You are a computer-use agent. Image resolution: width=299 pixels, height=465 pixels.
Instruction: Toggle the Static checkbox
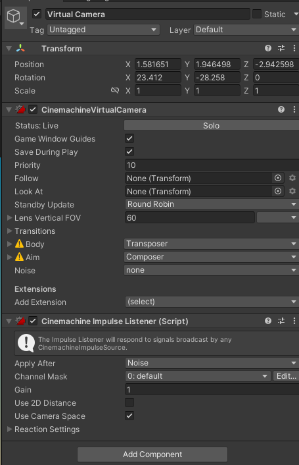pyautogui.click(x=257, y=14)
